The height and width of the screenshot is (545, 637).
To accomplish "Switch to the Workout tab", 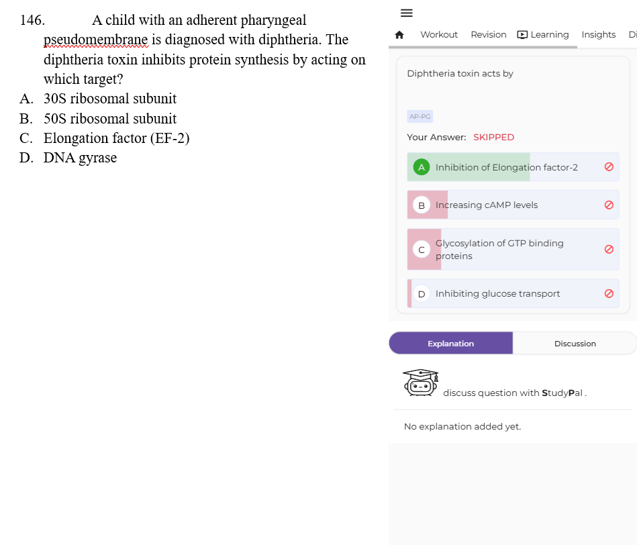I will click(x=439, y=34).
